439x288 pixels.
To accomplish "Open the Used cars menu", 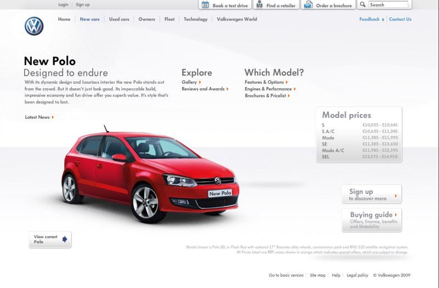I will click(119, 19).
